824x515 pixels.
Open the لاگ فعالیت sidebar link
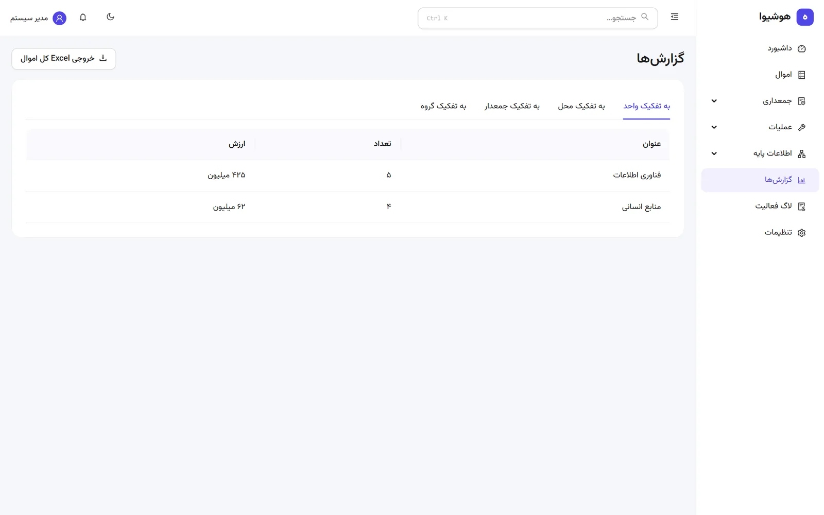(760, 207)
